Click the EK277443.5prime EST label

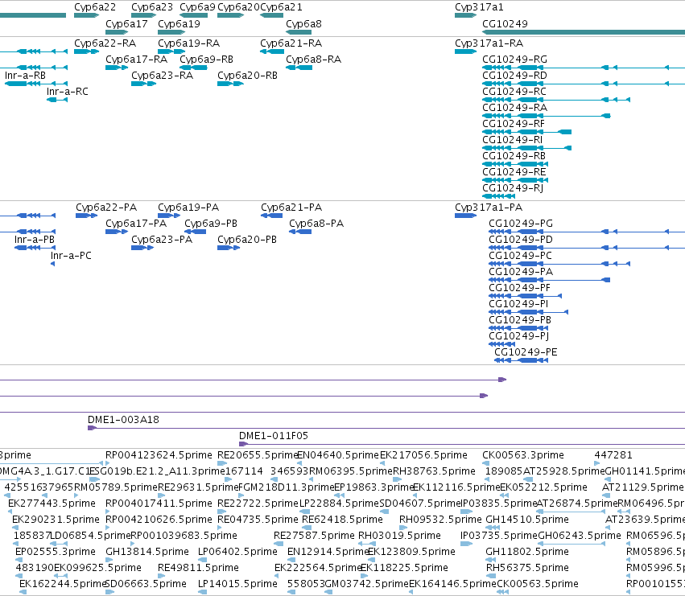[x=52, y=504]
